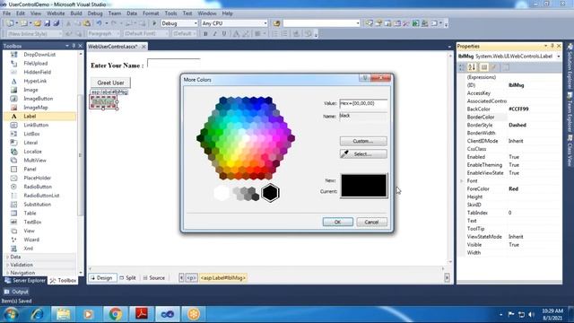This screenshot has width=574, height=323.
Task: Click the Enter Your Name text box
Action: click(x=173, y=64)
